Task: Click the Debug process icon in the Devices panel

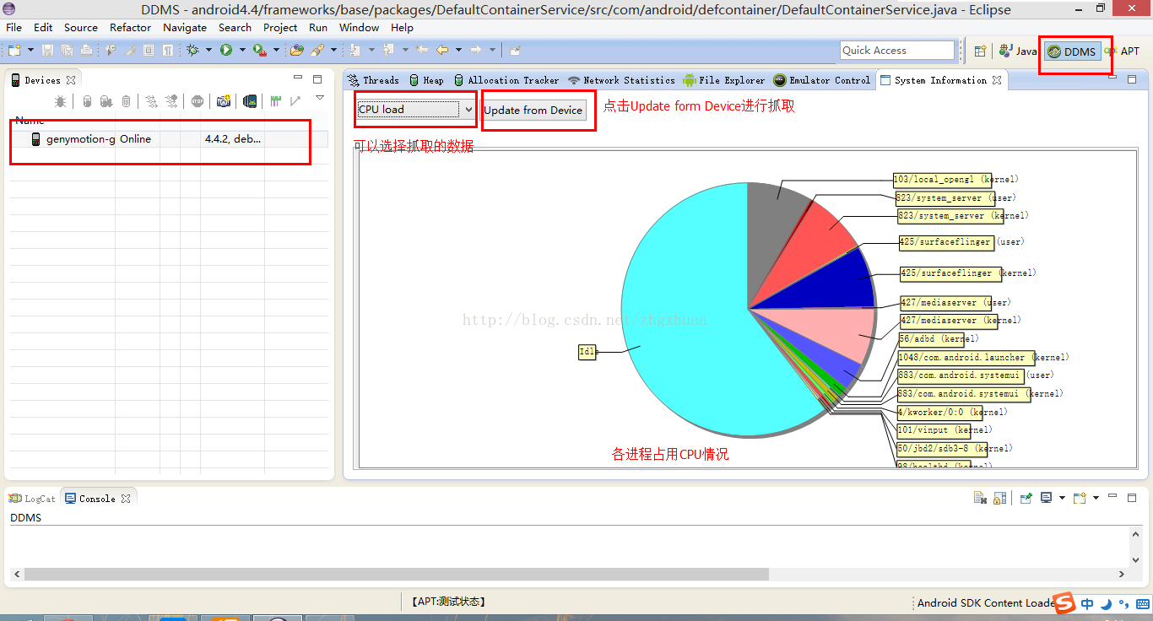Action: (60, 101)
